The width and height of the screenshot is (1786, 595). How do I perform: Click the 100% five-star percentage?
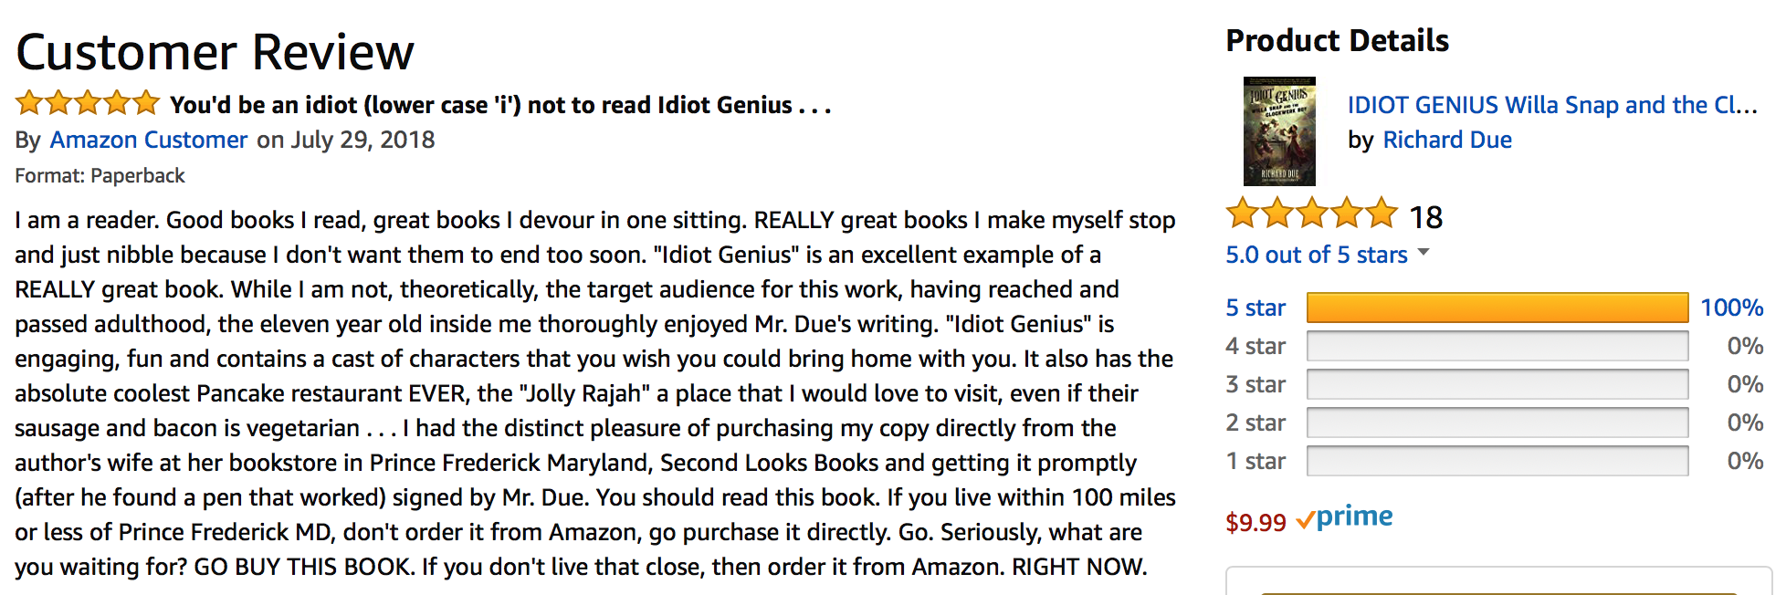tap(1731, 308)
